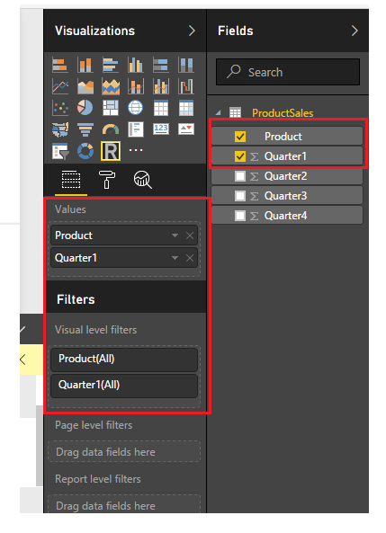Select the map globe visualization
The width and height of the screenshot is (386, 533).
point(136,108)
